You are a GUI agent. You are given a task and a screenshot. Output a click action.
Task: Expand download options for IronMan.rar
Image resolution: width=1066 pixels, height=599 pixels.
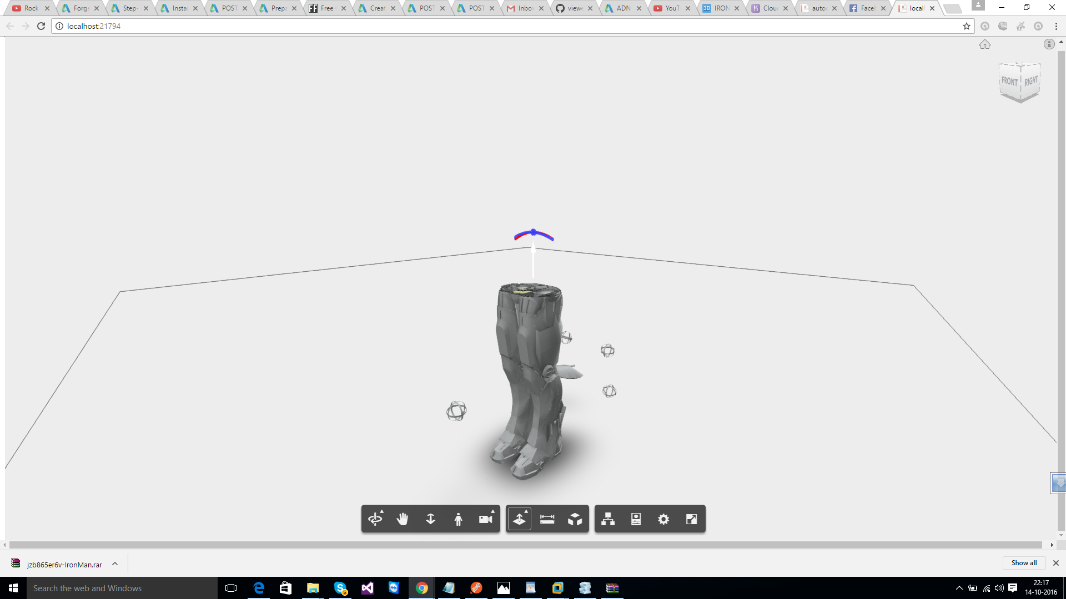(115, 564)
